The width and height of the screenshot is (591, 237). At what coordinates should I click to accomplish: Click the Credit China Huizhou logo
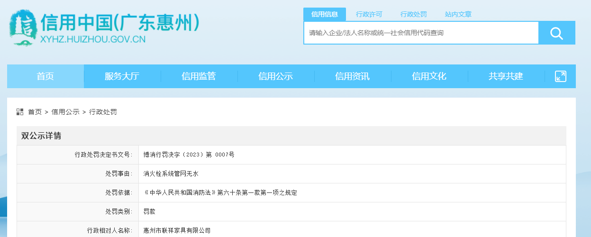point(22,28)
